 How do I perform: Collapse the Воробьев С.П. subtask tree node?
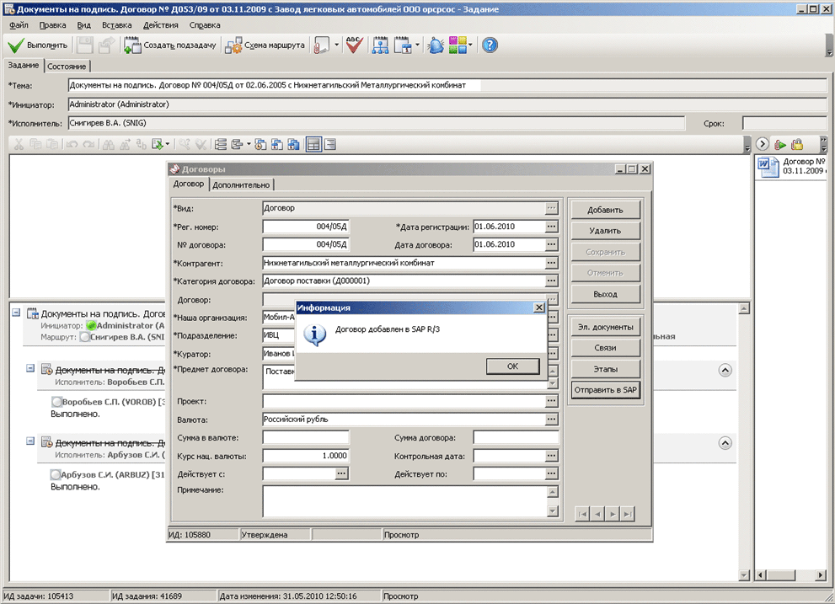pos(30,368)
